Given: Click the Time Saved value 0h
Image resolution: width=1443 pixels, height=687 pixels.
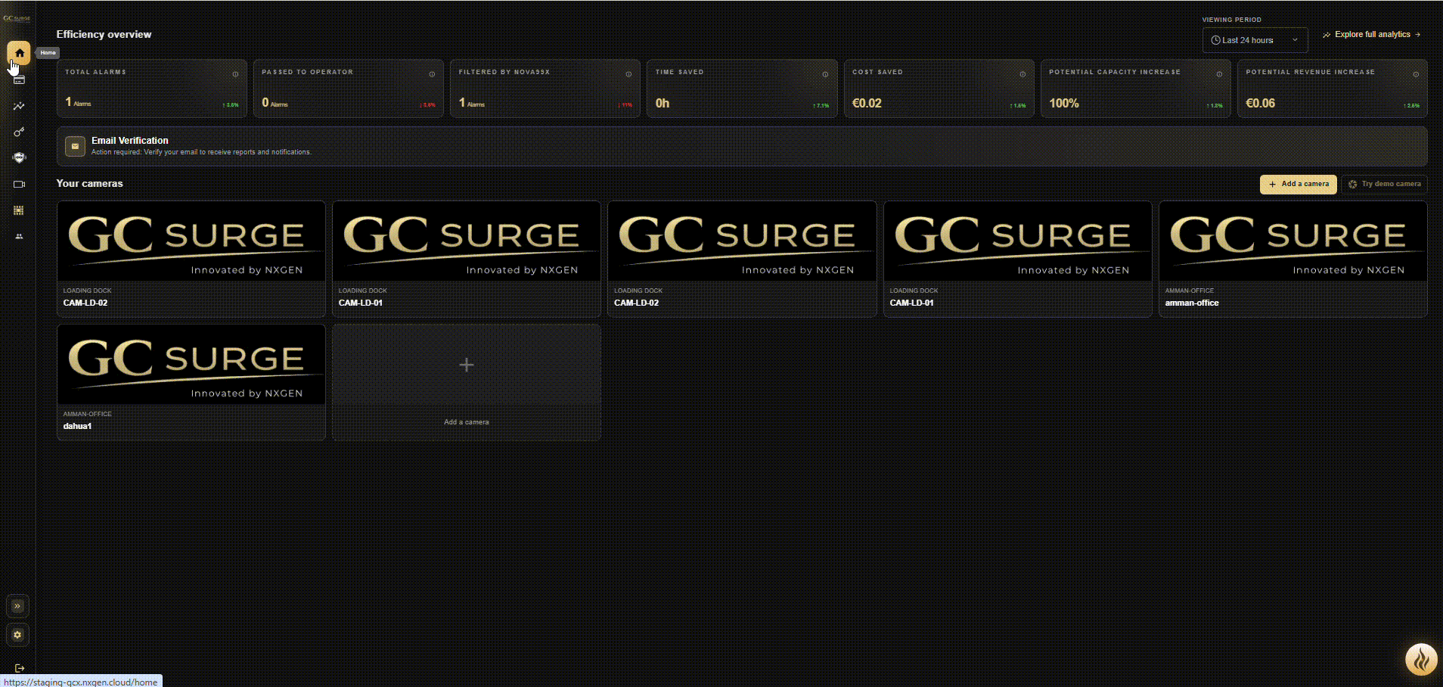Looking at the screenshot, I should [663, 103].
